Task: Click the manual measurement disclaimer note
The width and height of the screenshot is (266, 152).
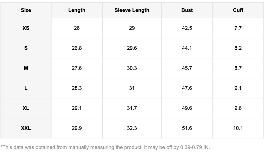Action: pyautogui.click(x=105, y=147)
